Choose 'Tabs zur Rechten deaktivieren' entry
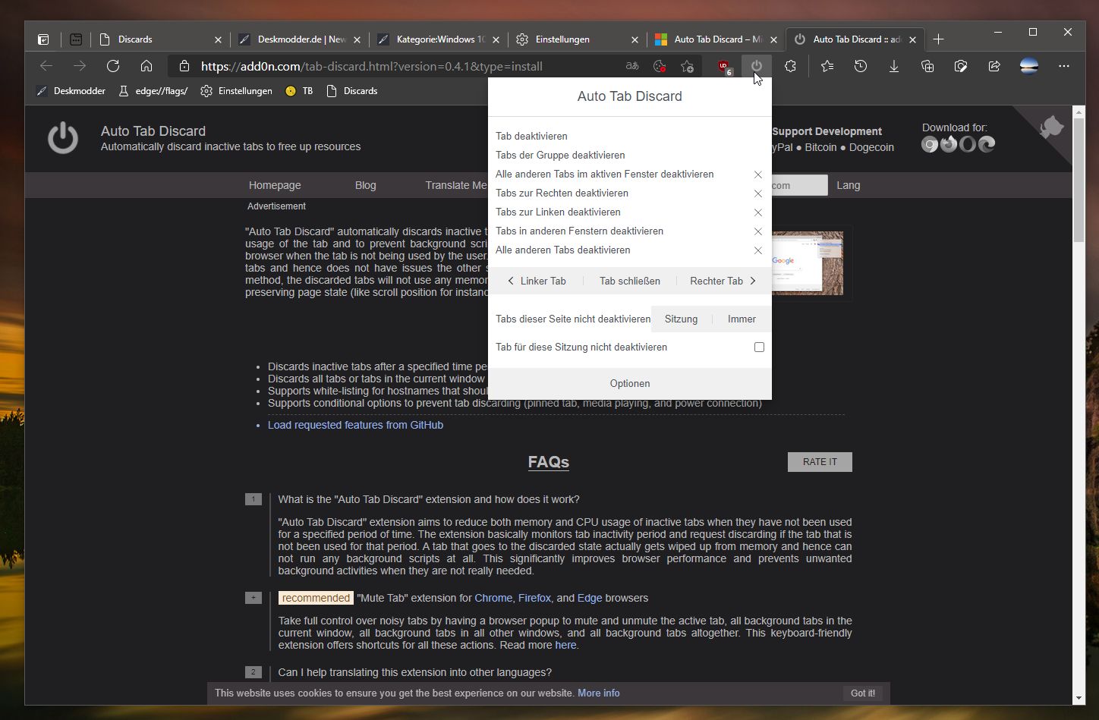Screen dimensions: 1099x720 pyautogui.click(x=562, y=193)
